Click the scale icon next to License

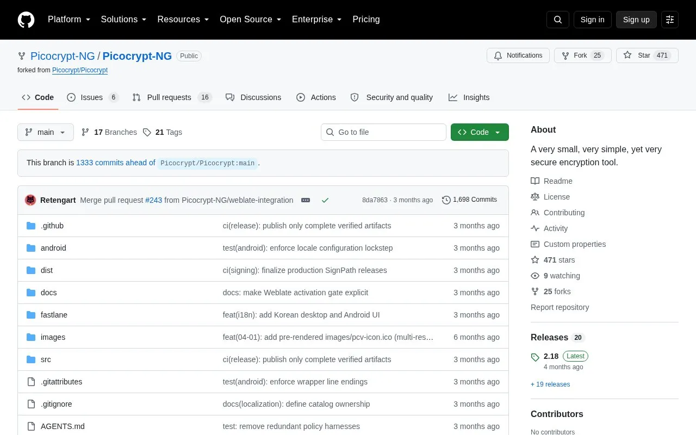[535, 197]
